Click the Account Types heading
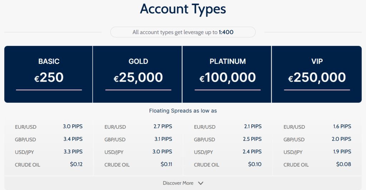366x190 pixels. click(x=183, y=9)
